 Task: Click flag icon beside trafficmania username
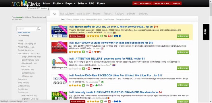pos(108,98)
